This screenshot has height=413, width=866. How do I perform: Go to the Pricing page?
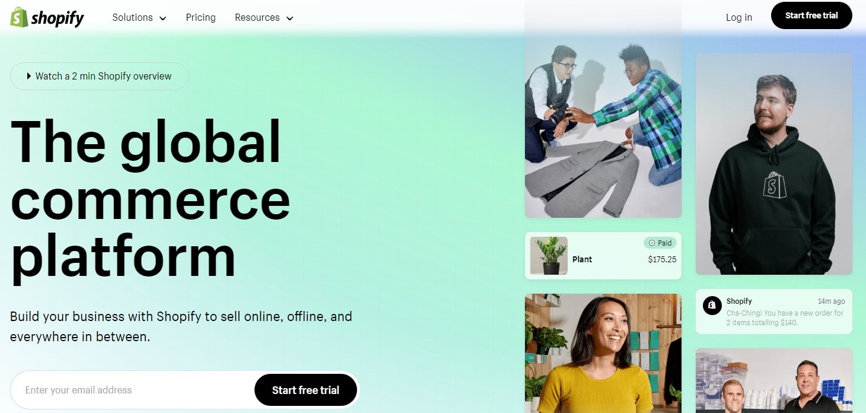pos(200,18)
